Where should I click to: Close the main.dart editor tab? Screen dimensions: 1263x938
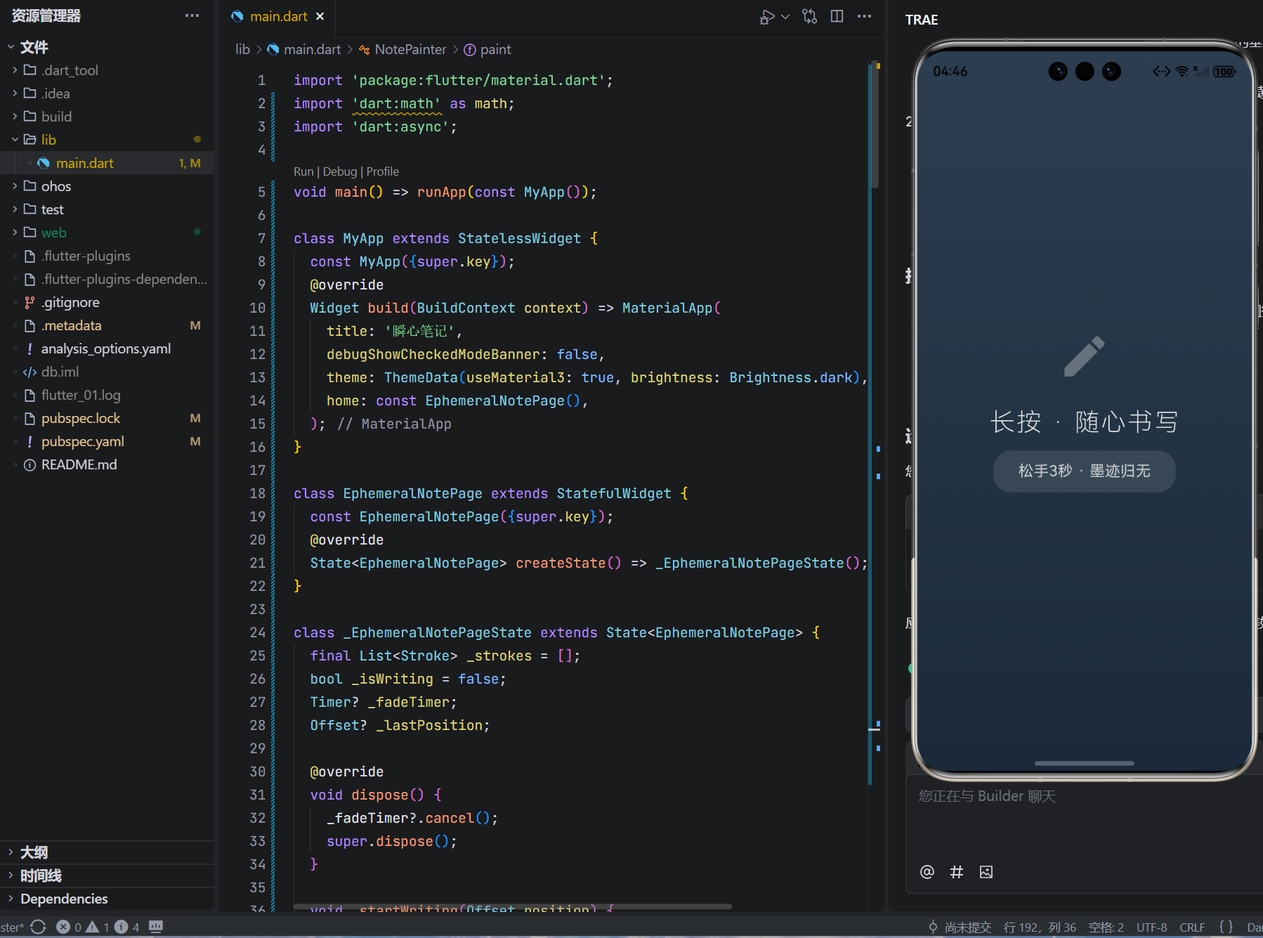320,16
